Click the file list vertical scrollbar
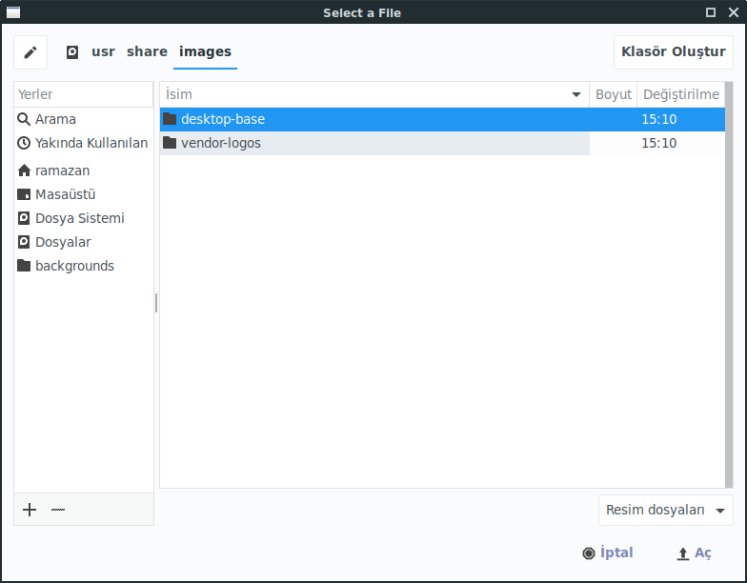Viewport: 747px width, 583px height. [x=729, y=285]
